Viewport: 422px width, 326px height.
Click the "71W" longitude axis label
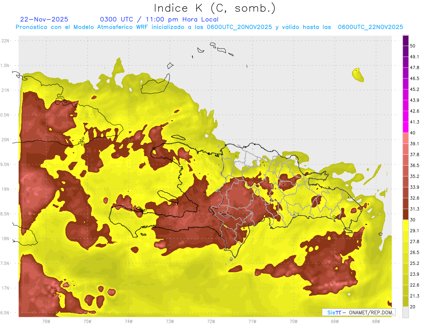252,321
